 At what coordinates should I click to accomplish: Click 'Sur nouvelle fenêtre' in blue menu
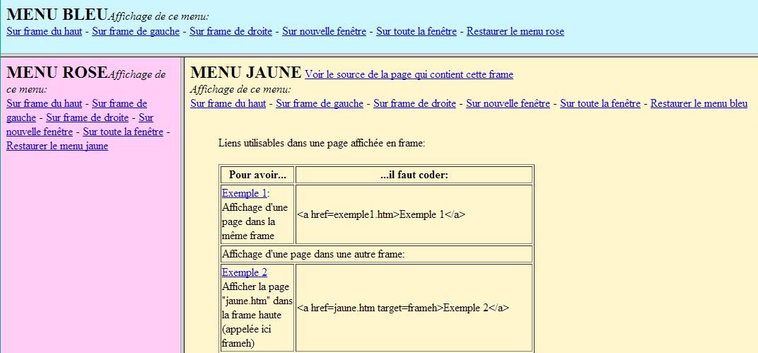[x=324, y=31]
